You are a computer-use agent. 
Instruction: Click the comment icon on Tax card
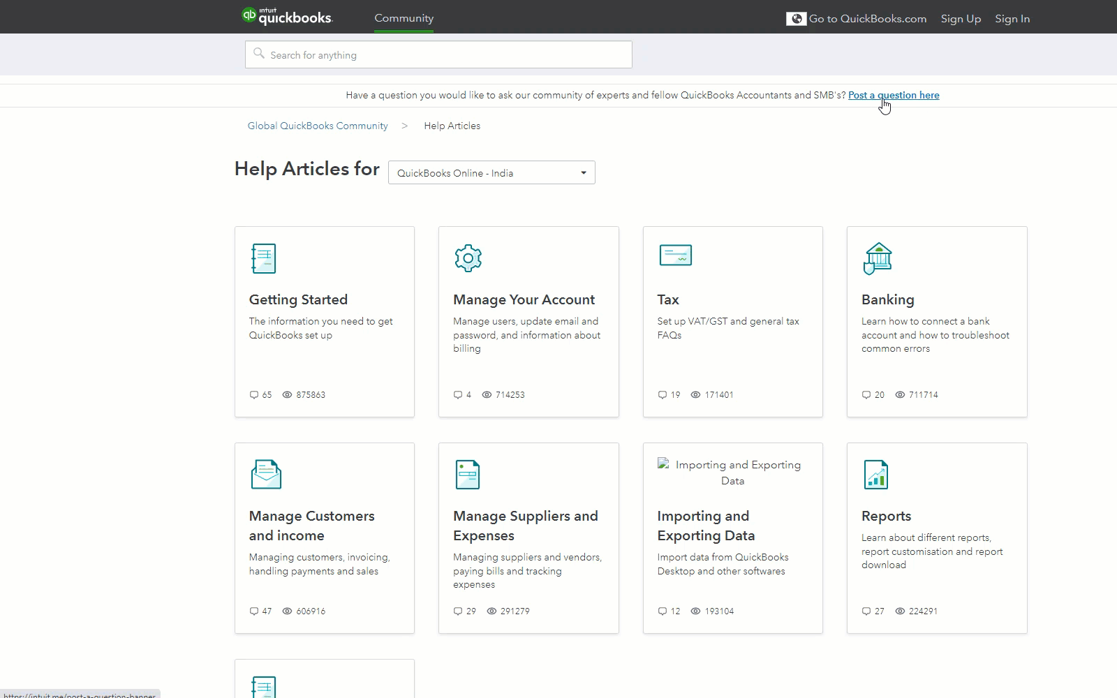tap(663, 395)
